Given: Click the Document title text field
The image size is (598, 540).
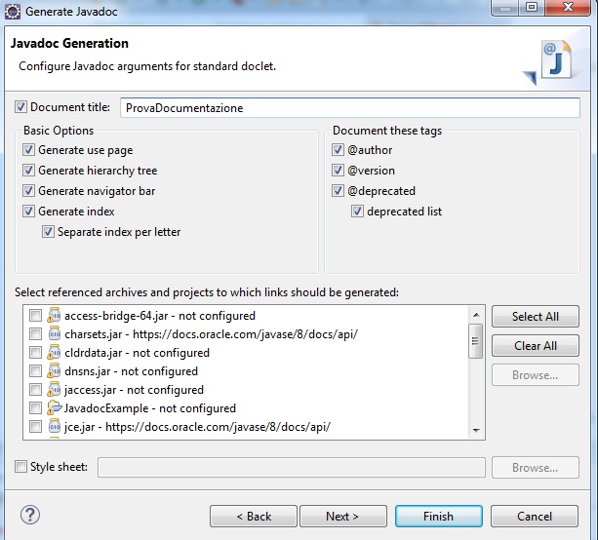Looking at the screenshot, I should click(350, 108).
